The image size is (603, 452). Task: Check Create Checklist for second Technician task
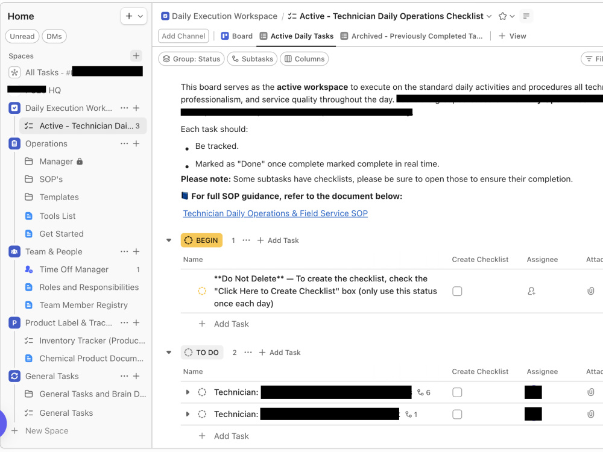click(457, 414)
